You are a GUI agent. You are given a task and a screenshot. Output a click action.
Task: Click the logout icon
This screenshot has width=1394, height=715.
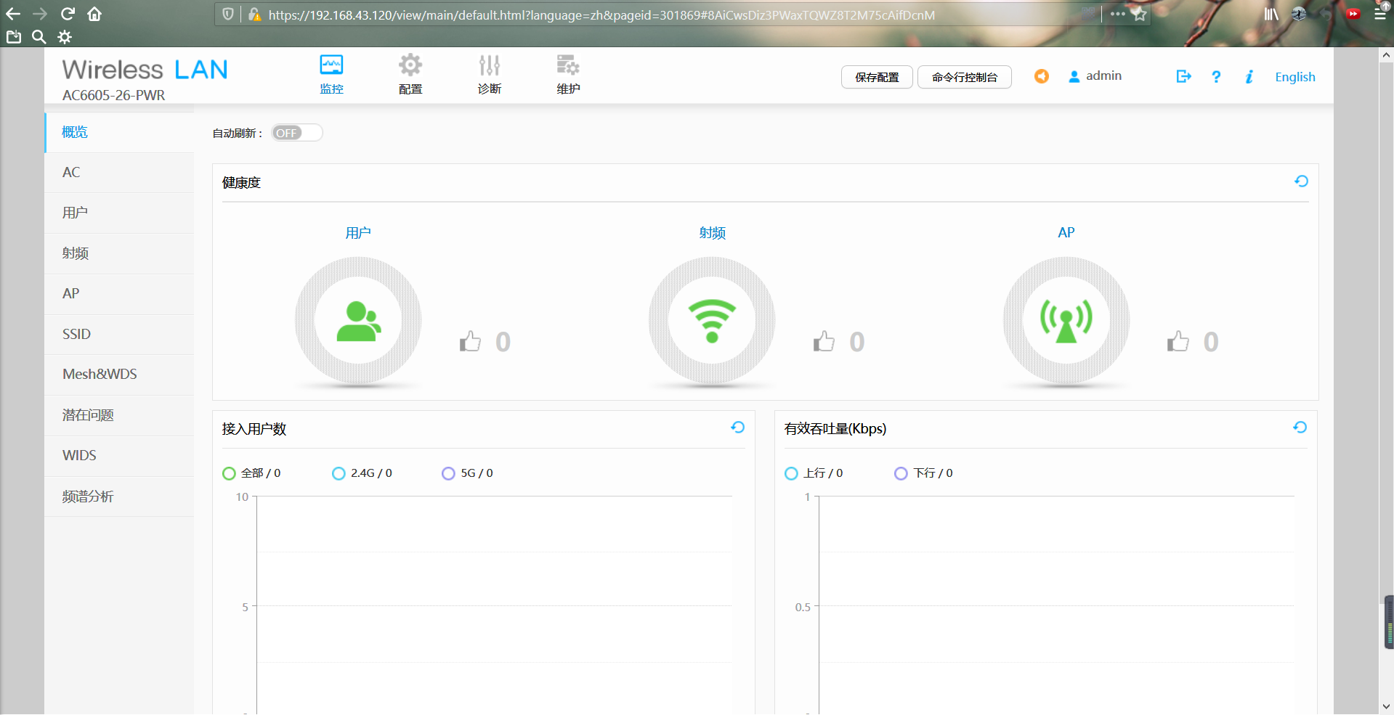1184,76
